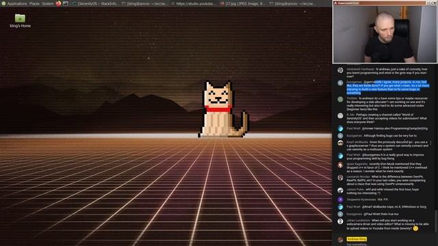Click 'Although finding bugs can be very fun' message
The image size is (438, 246).
click(390, 135)
